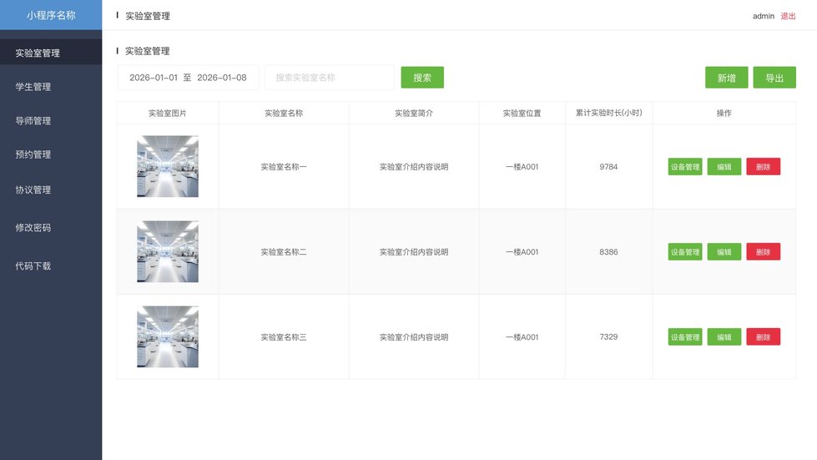
Task: Click 操作 column header
Action: pos(724,113)
